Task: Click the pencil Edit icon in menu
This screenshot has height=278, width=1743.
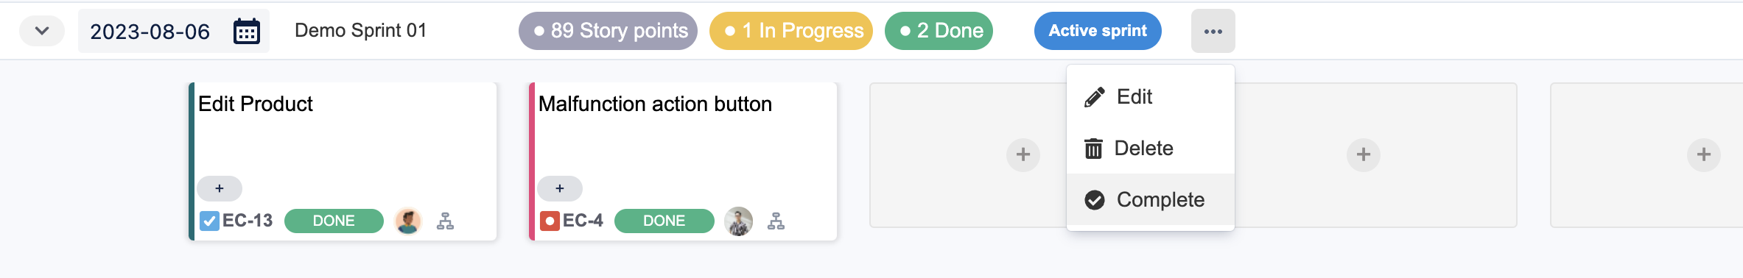Action: [x=1095, y=97]
